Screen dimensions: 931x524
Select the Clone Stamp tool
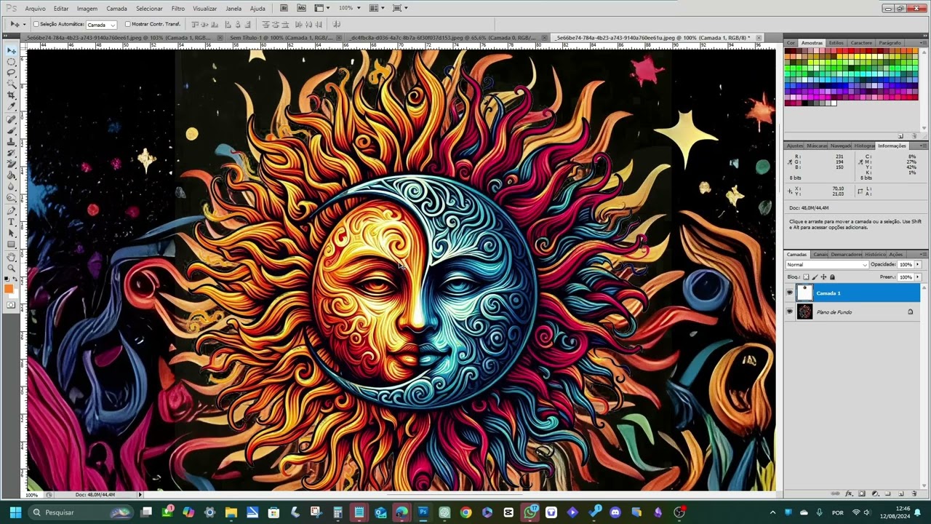click(x=12, y=141)
